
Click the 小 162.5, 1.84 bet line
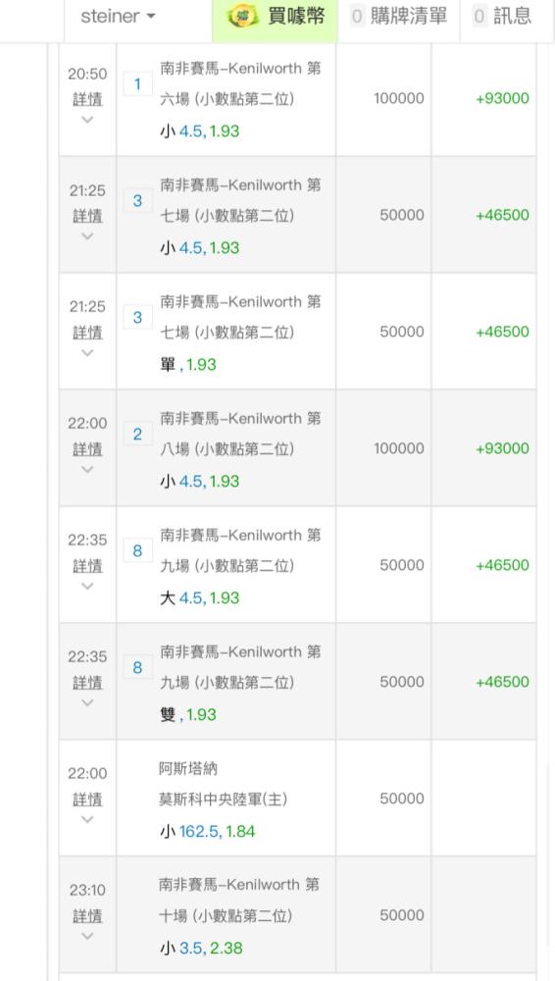tap(208, 831)
